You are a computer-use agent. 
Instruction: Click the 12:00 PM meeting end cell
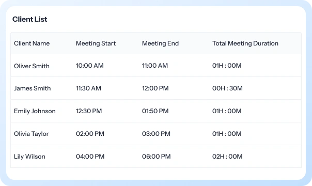click(x=155, y=88)
